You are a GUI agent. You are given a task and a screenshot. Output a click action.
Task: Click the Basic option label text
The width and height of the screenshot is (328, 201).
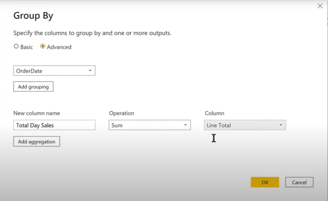click(26, 47)
